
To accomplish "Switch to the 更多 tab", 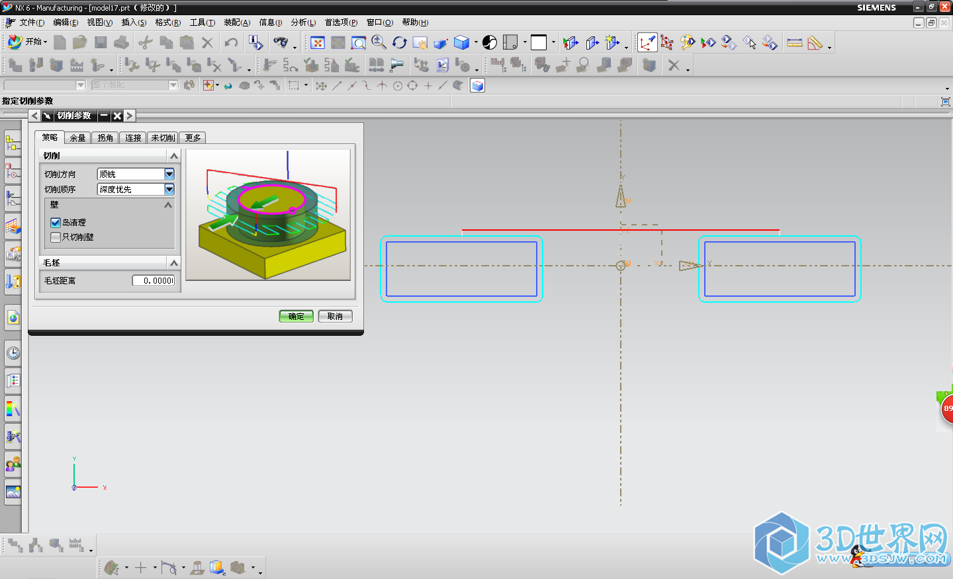I will tap(193, 138).
